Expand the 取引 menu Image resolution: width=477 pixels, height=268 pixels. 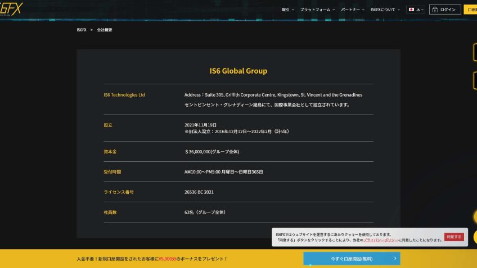click(x=287, y=10)
